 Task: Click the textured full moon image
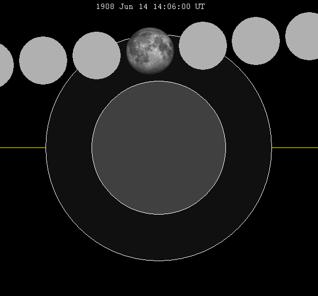[x=150, y=51]
